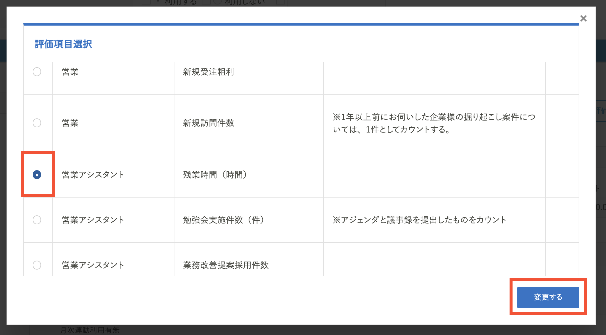
Task: Close the 評価項目選択 dialog with the X
Action: point(583,18)
